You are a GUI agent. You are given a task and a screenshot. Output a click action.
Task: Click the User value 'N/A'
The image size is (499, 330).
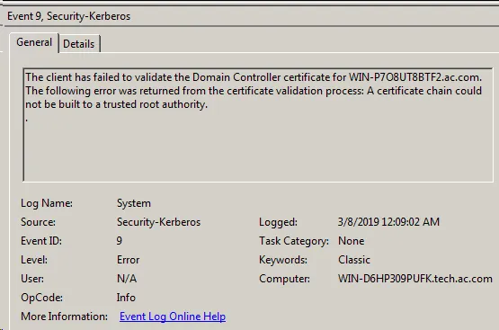click(127, 279)
